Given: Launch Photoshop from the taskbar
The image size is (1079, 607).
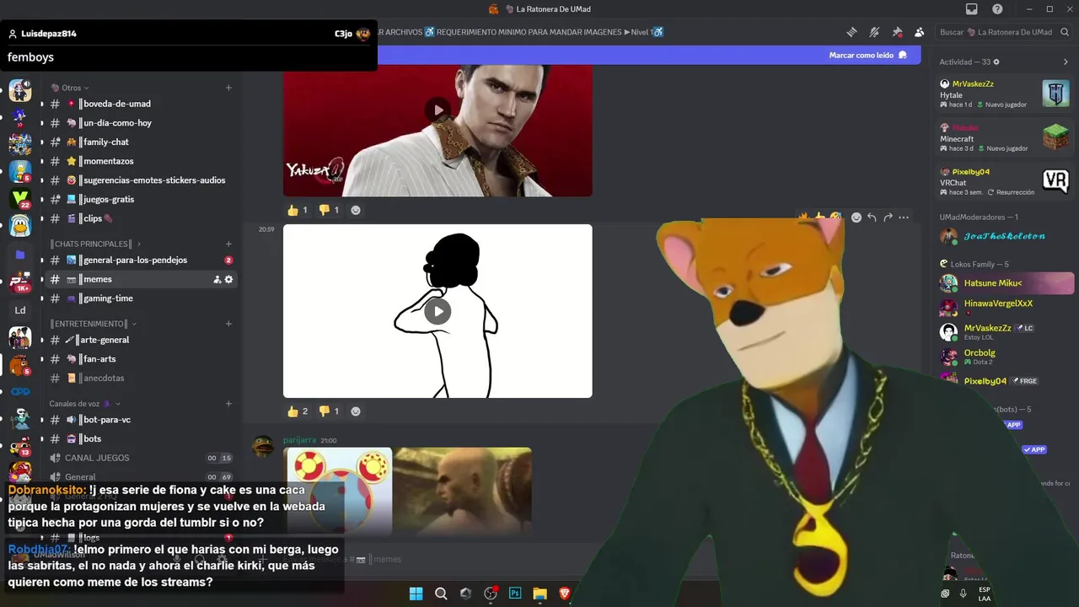Looking at the screenshot, I should click(x=515, y=594).
